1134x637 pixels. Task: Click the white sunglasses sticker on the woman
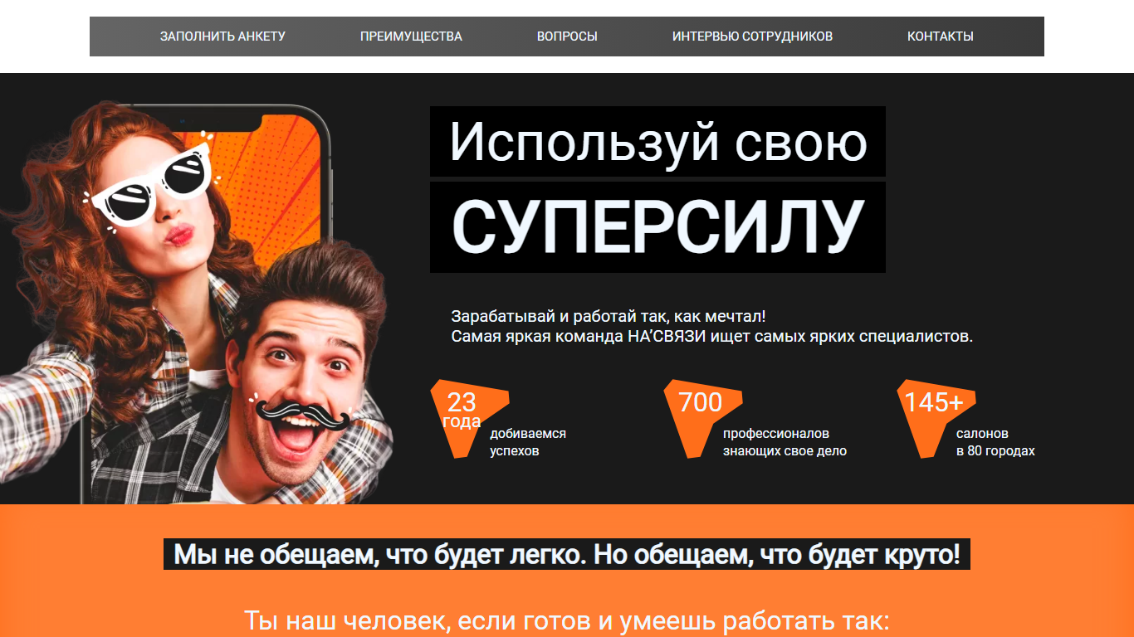[151, 182]
